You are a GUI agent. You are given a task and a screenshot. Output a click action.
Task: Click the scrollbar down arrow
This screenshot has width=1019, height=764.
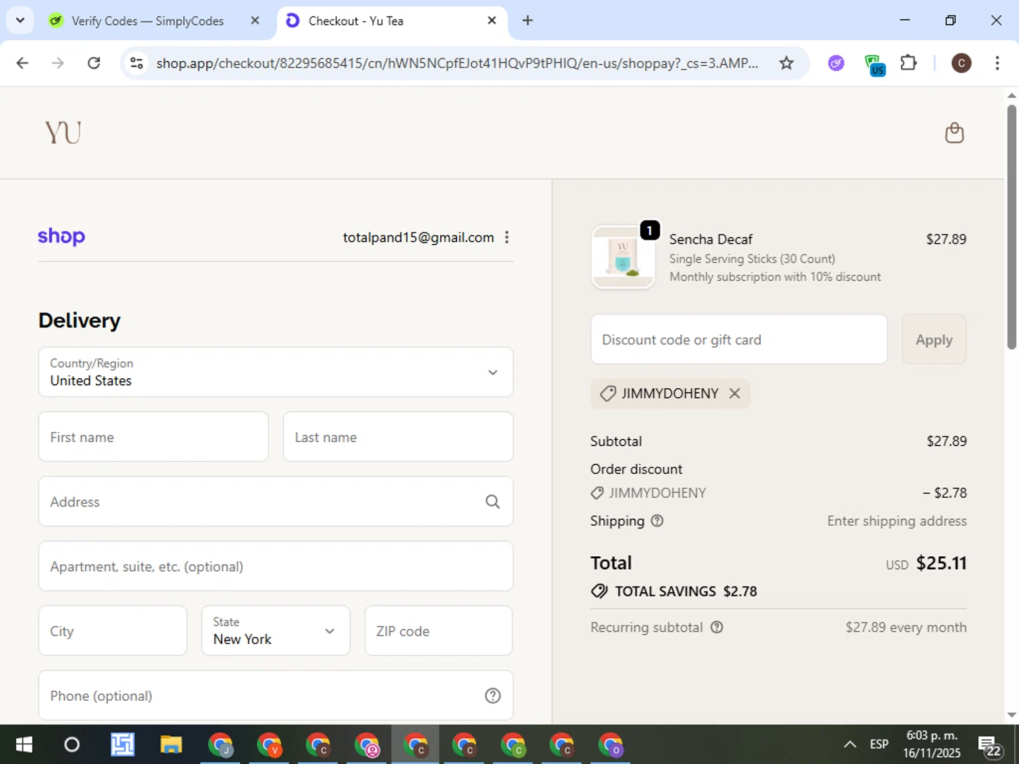1012,715
